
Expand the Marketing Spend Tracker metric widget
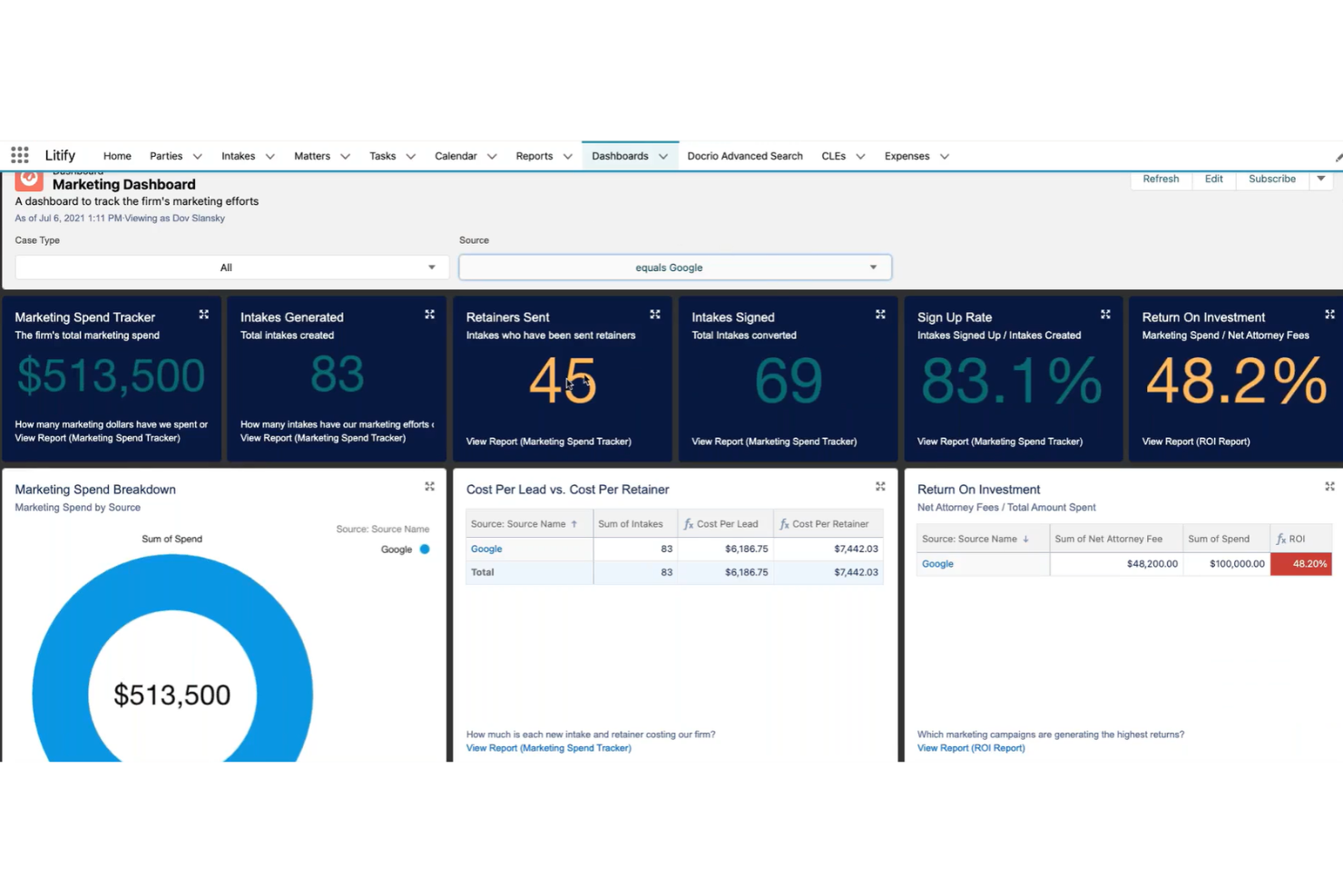pyautogui.click(x=203, y=314)
